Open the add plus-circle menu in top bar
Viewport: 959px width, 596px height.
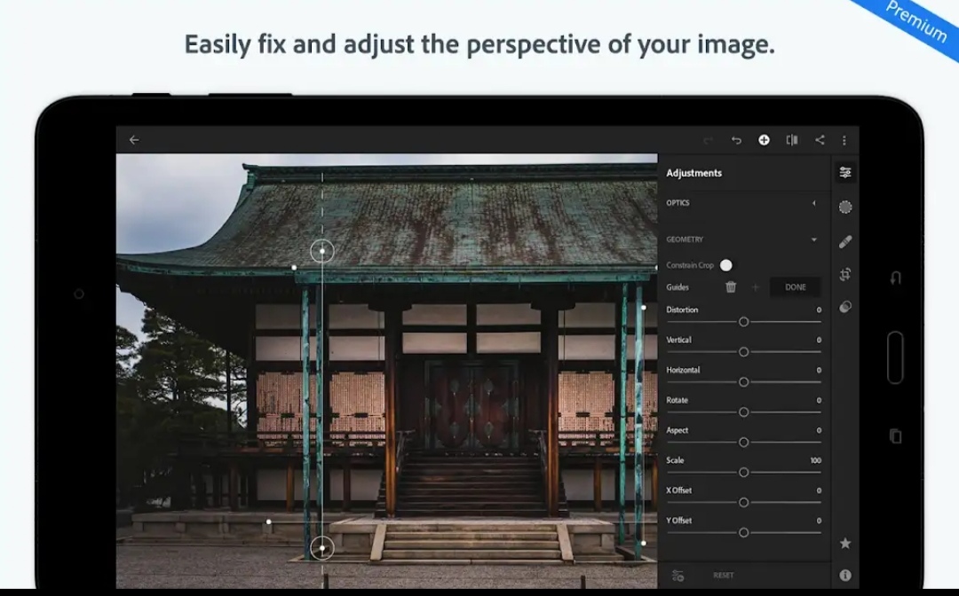point(764,140)
